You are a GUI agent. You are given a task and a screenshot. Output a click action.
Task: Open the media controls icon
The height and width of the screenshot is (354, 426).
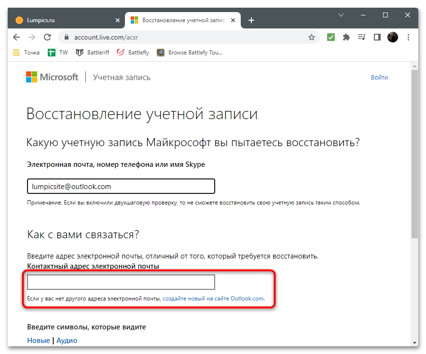tap(362, 37)
